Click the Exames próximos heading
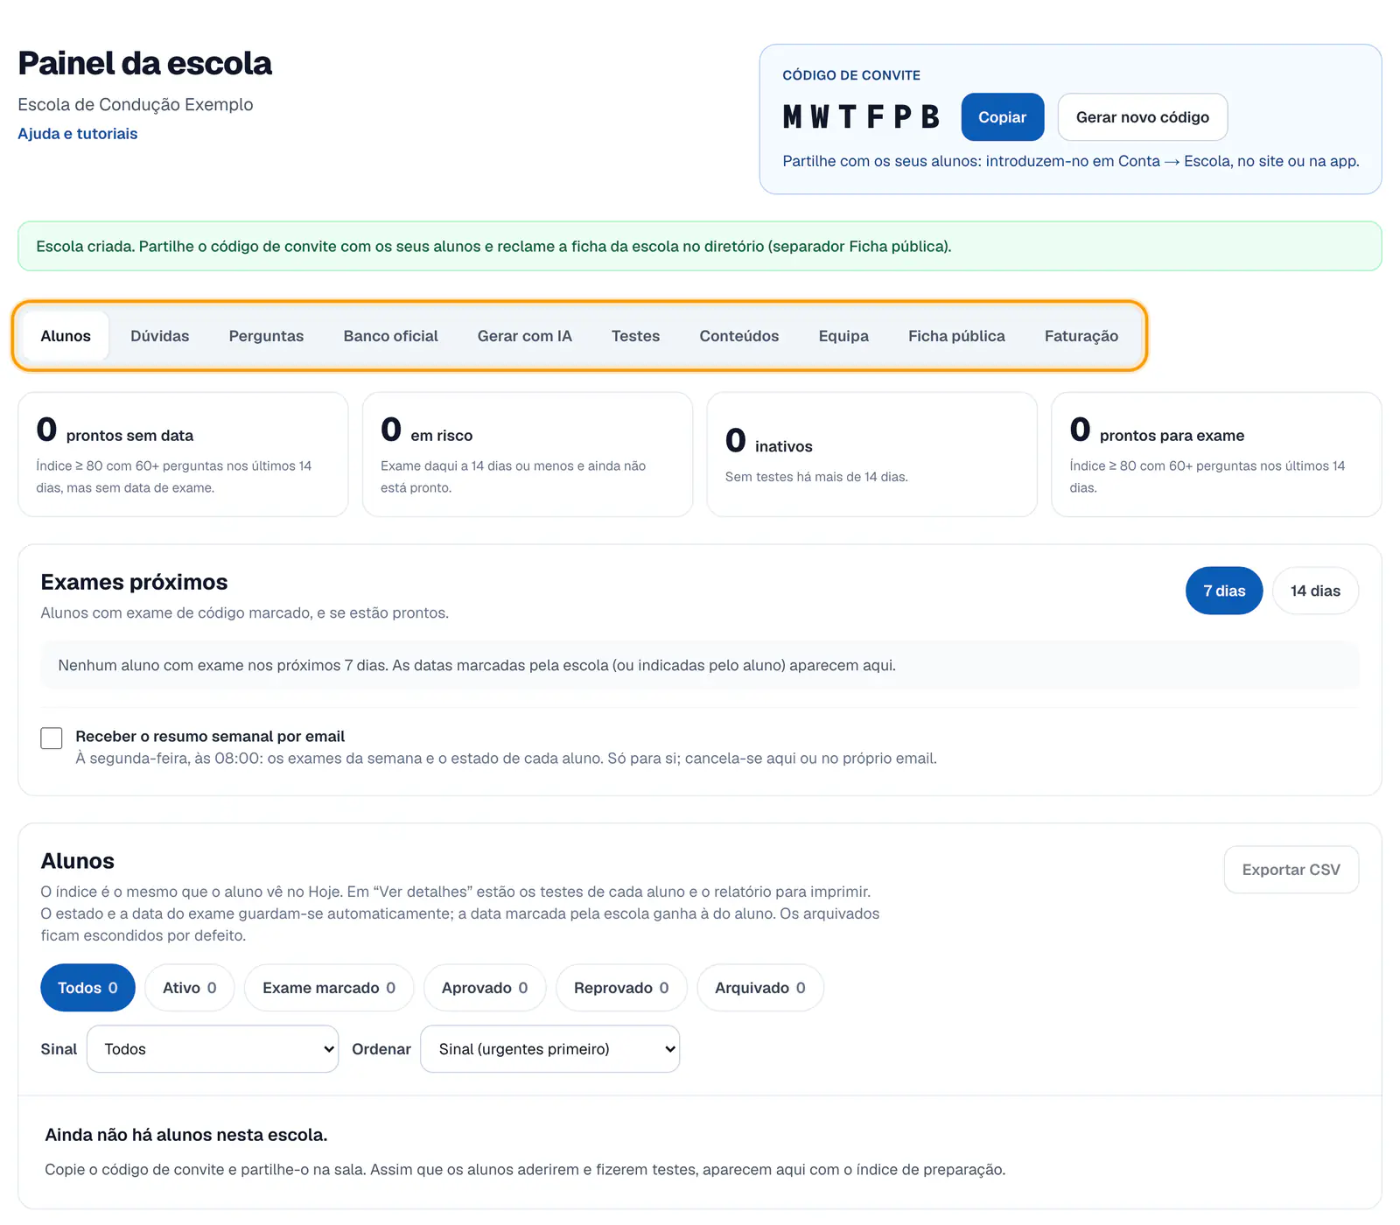This screenshot has height=1225, width=1400. point(134,582)
